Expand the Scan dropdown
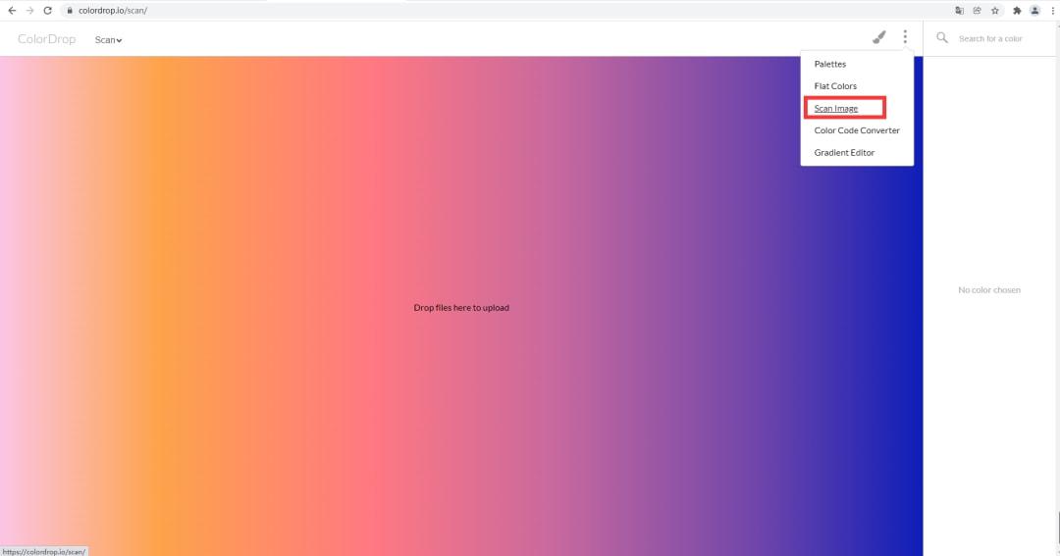This screenshot has height=556, width=1060. 108,40
